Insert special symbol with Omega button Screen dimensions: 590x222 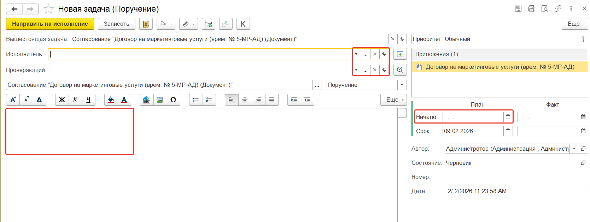coord(173,100)
